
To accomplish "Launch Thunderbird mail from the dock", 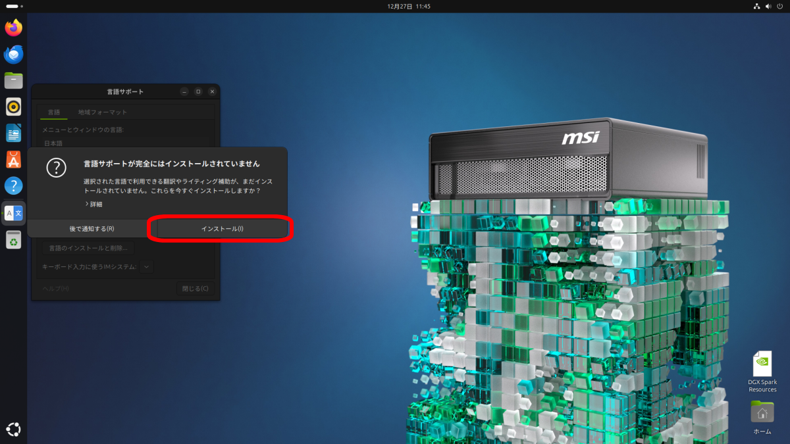I will point(13,55).
